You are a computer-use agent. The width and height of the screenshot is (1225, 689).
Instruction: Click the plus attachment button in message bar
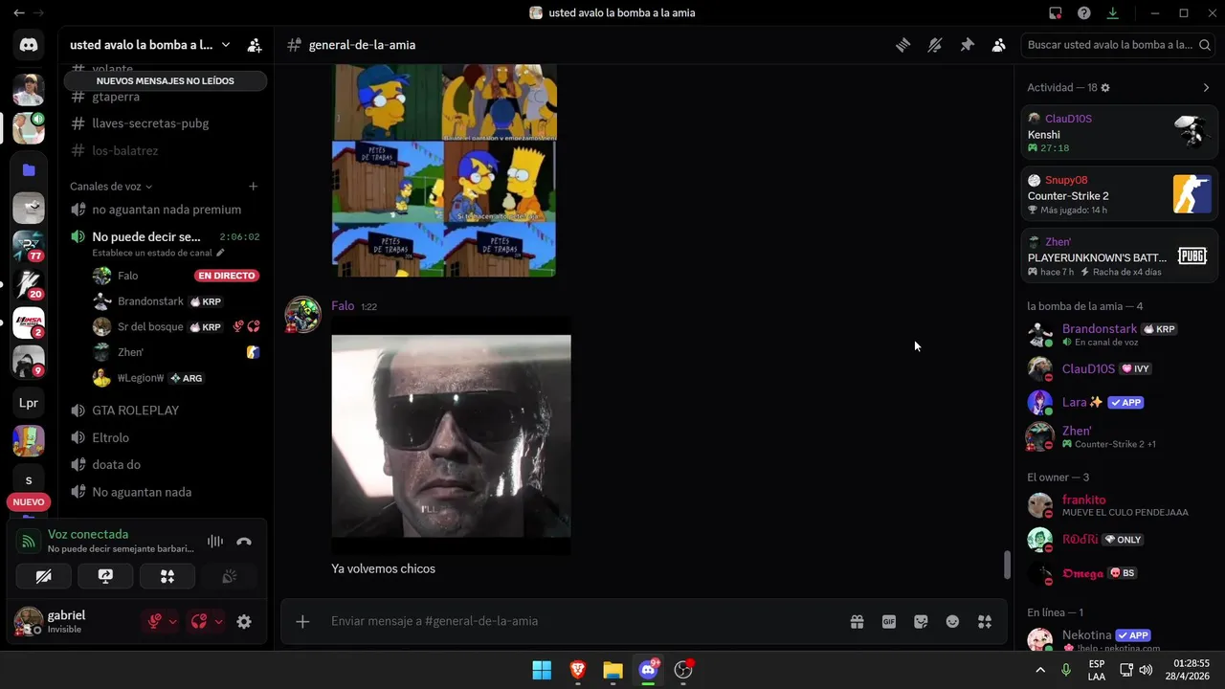coord(302,622)
